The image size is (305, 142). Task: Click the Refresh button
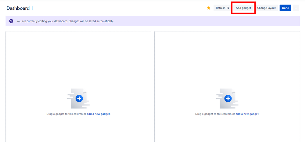[222, 8]
